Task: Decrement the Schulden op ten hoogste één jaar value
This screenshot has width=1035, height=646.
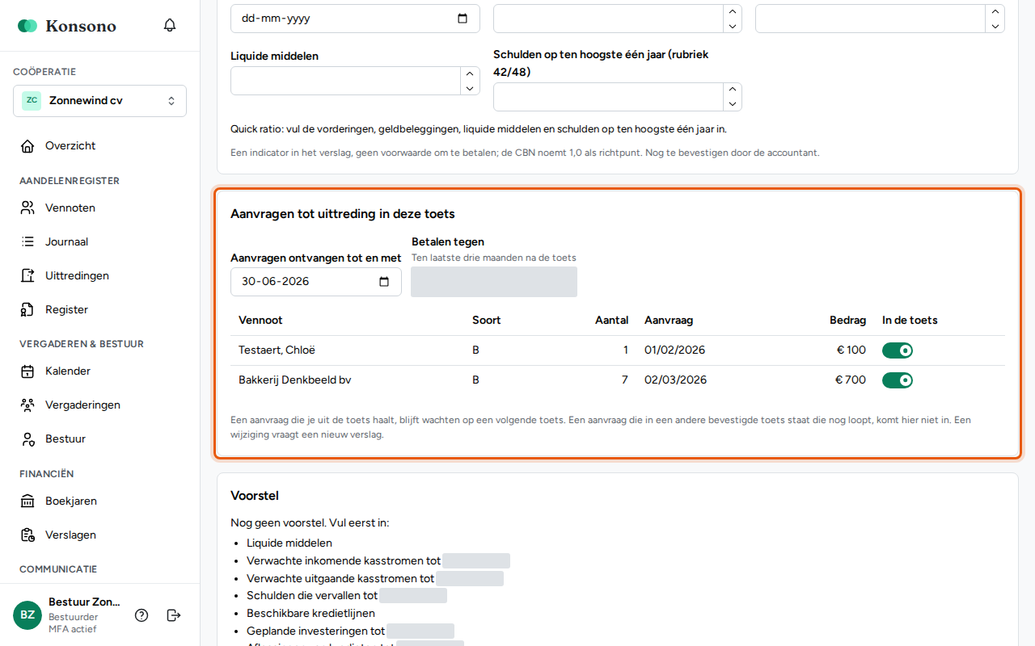Action: tap(732, 104)
